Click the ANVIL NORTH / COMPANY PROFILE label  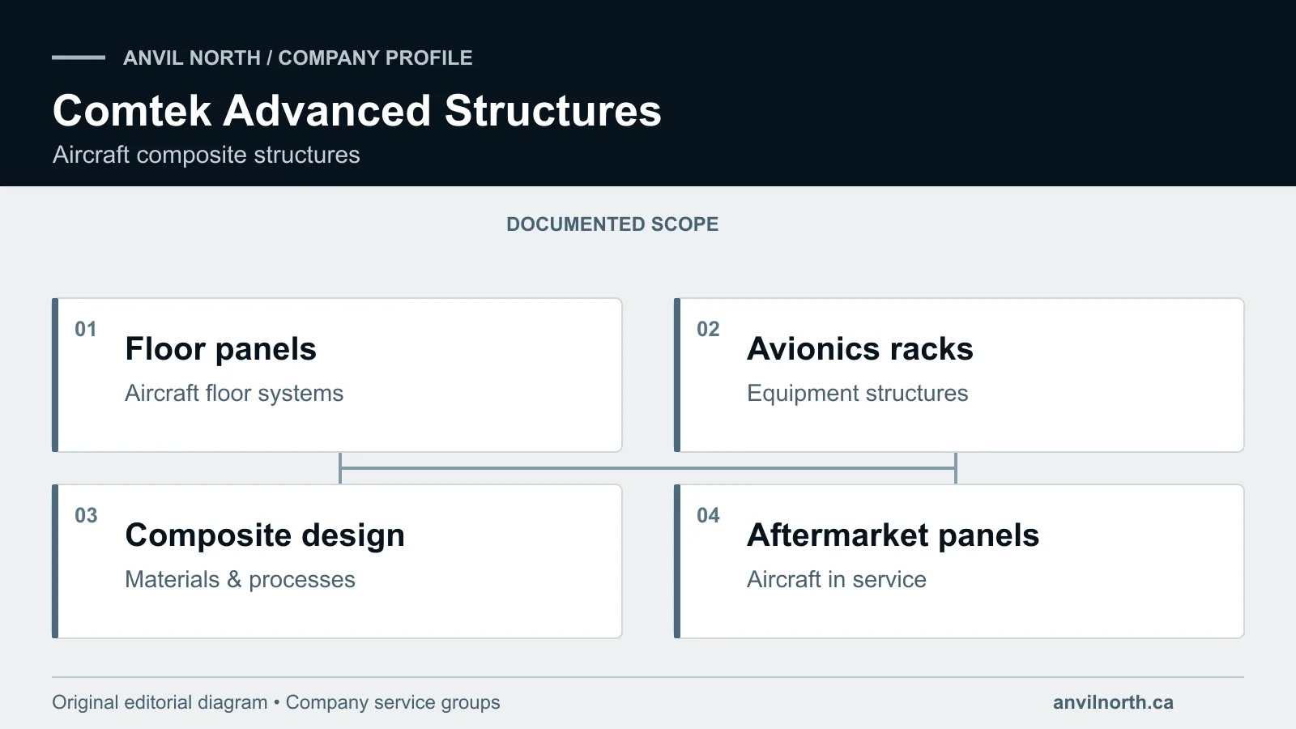click(x=298, y=58)
